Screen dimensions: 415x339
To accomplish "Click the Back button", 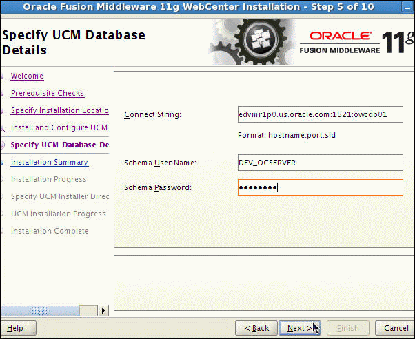I will point(256,328).
